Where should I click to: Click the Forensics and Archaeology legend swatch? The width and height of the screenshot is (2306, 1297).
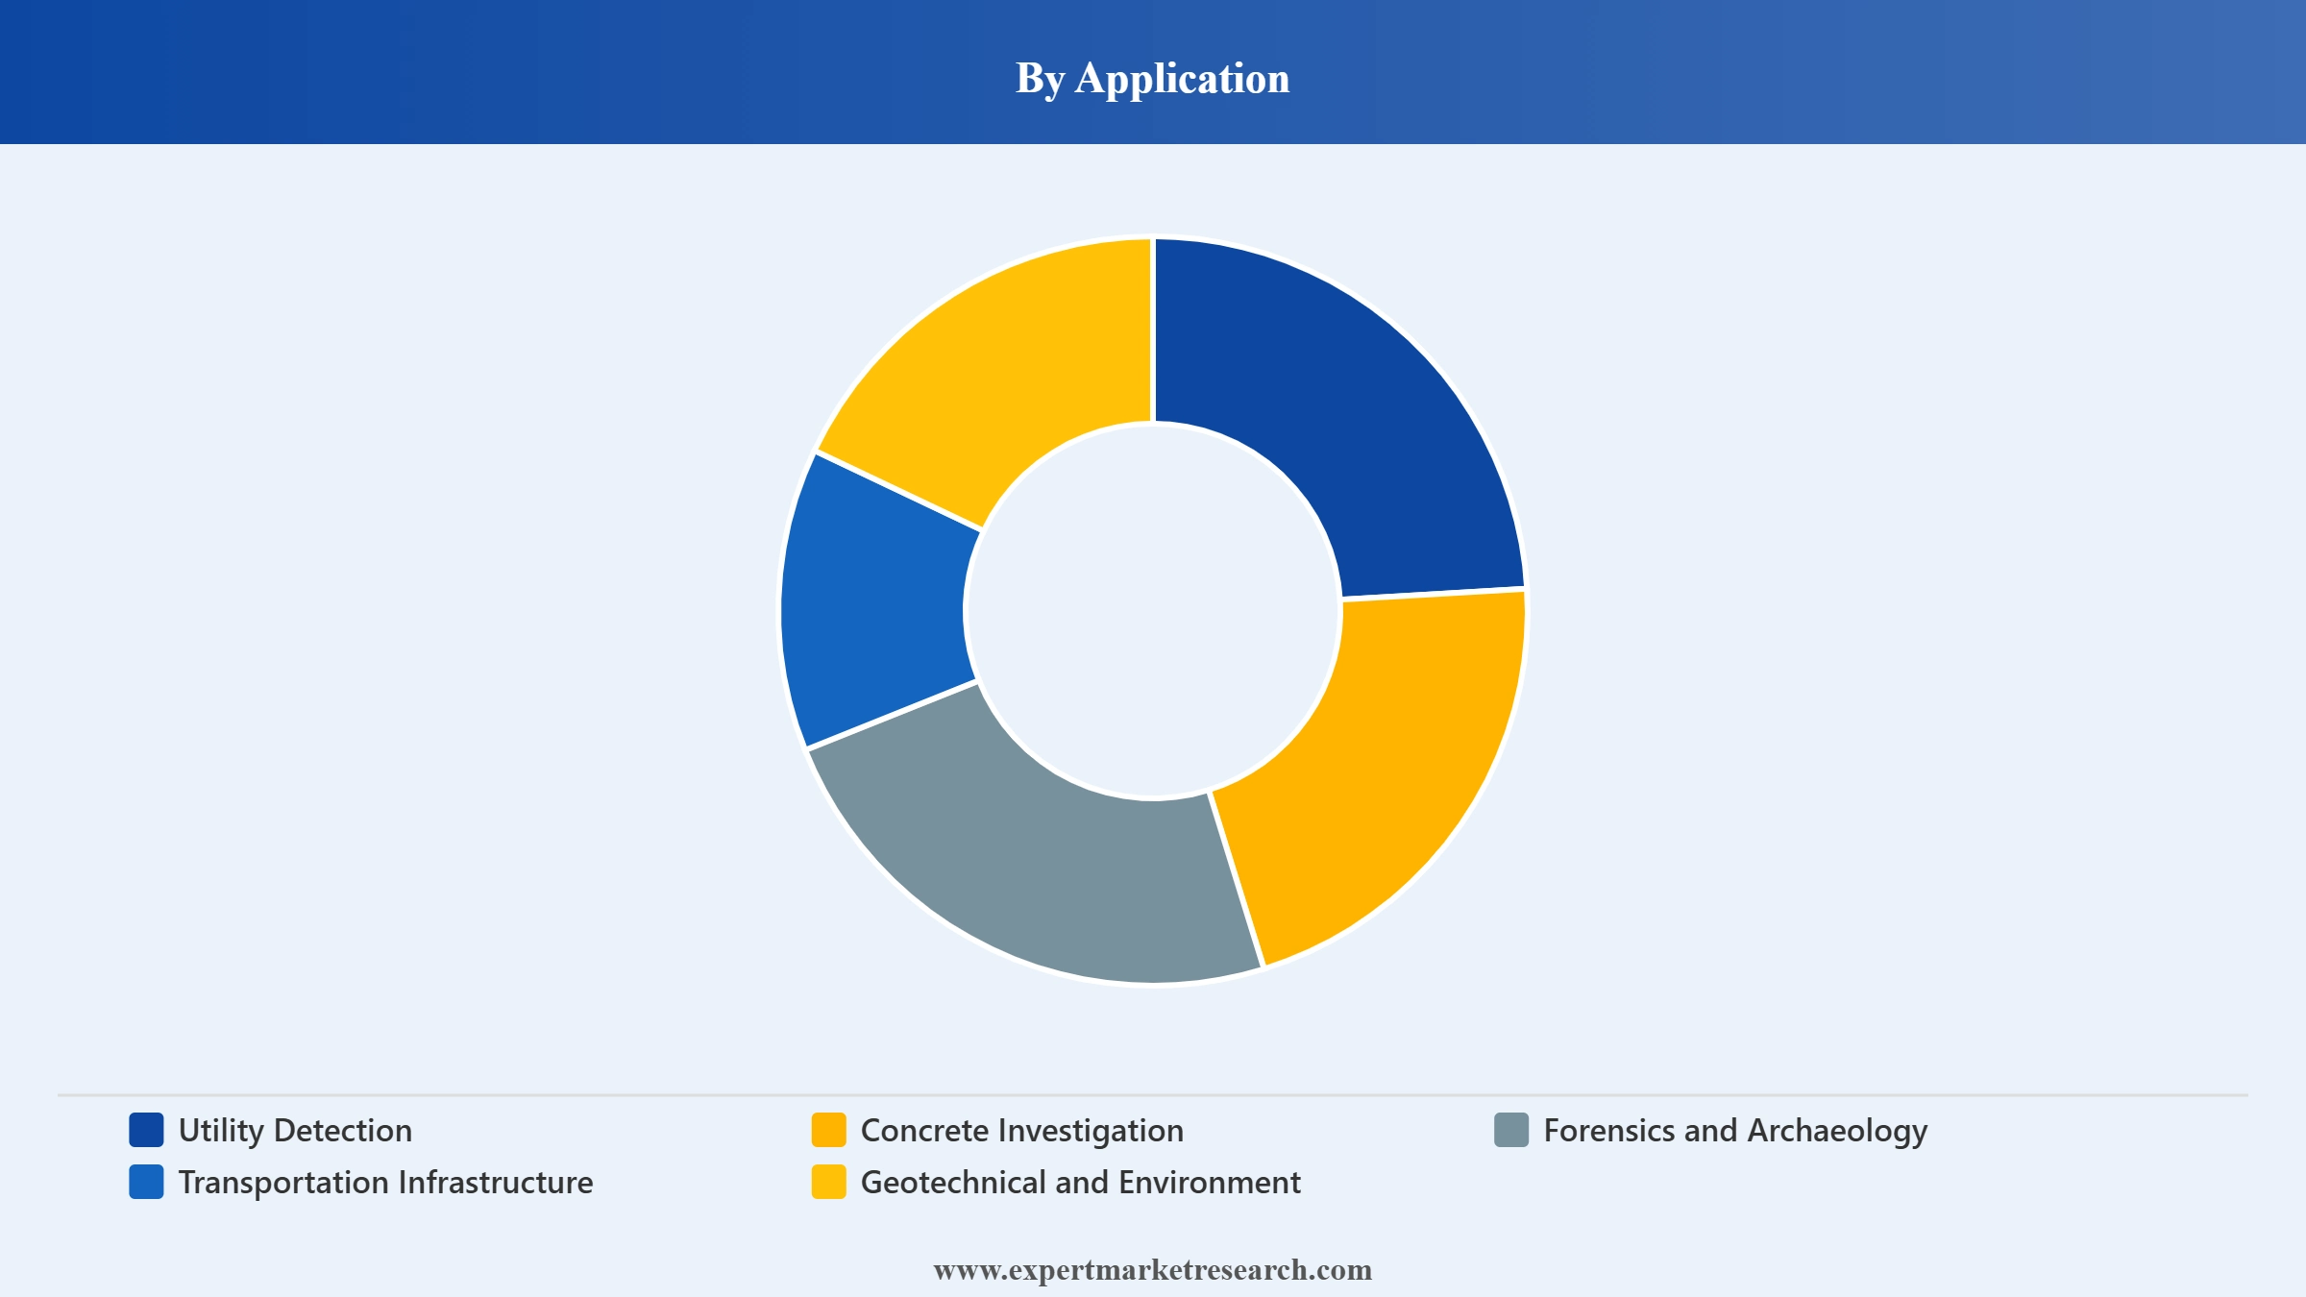[1511, 1130]
